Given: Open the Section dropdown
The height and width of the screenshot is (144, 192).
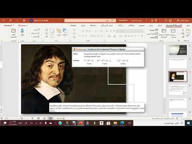Looking at the screenshot, I should [154, 37].
